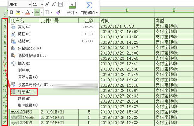194x126 pixels.
Task: Toggle bold formatting in mini toolbar
Action: [12, 12]
